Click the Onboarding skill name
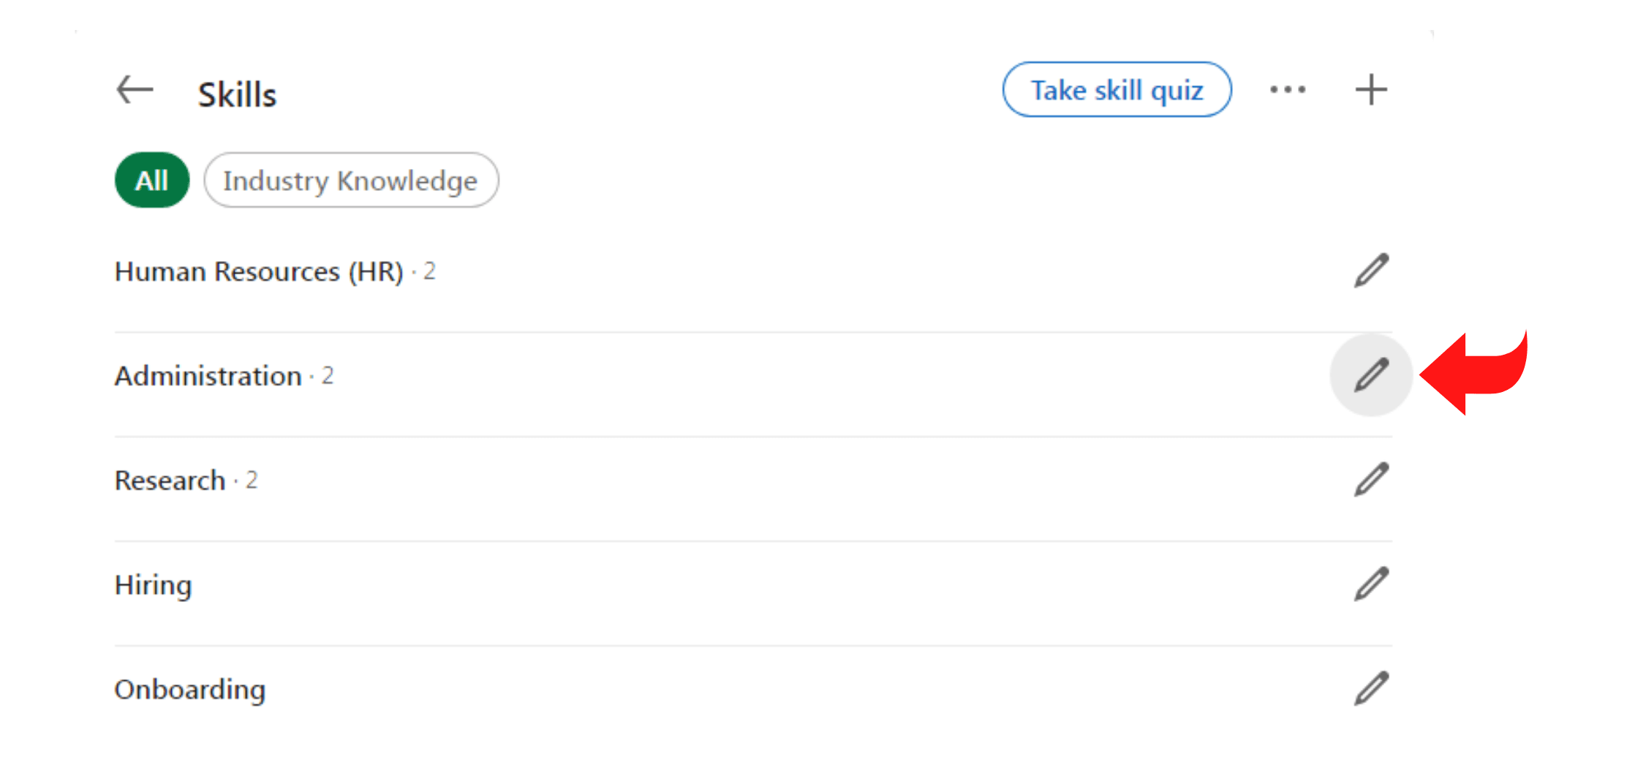The image size is (1627, 757). pyautogui.click(x=190, y=690)
